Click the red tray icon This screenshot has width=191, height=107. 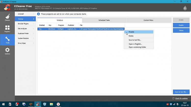(168, 104)
